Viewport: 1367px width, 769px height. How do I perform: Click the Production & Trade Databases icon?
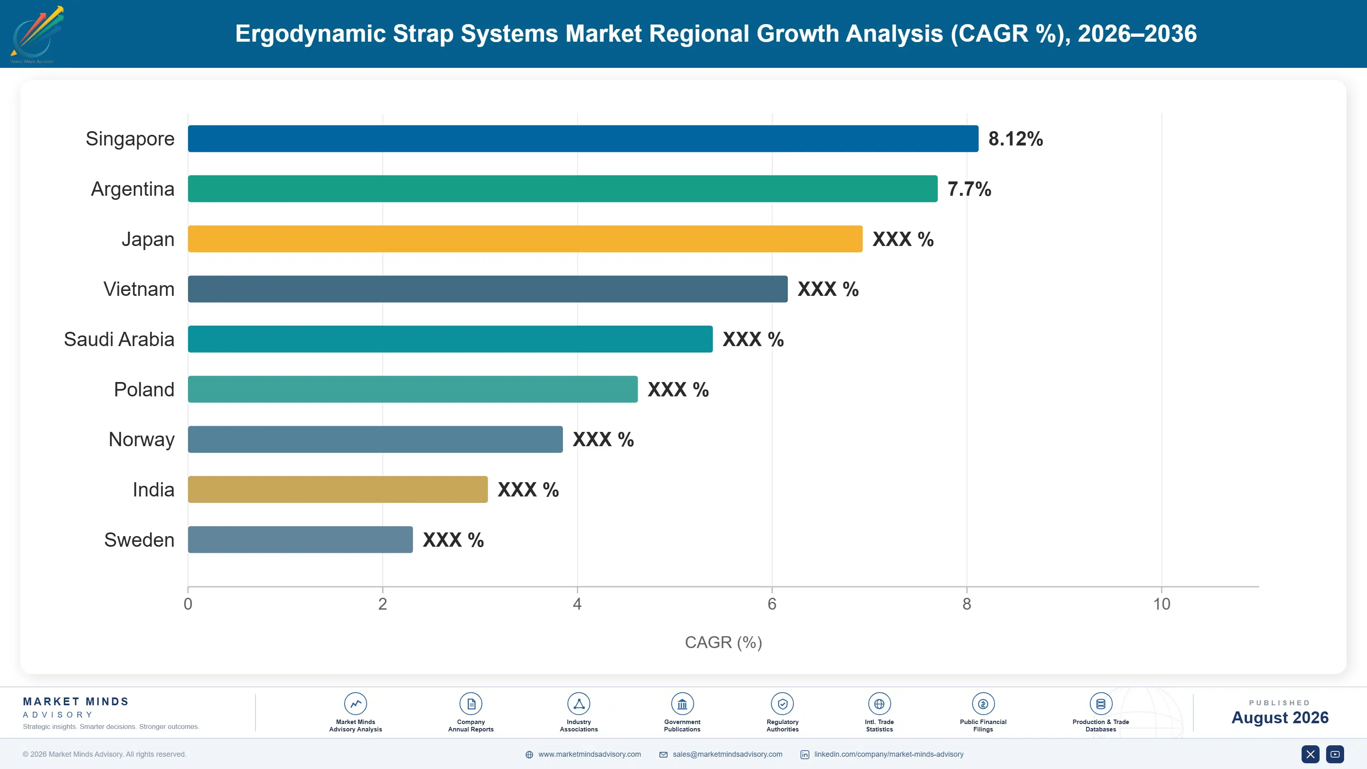(1100, 704)
